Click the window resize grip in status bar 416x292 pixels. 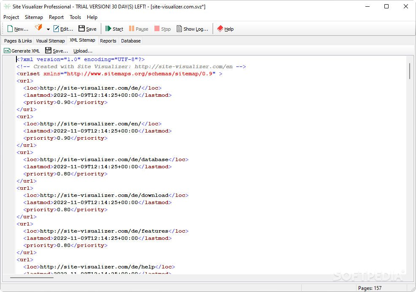coord(413,289)
